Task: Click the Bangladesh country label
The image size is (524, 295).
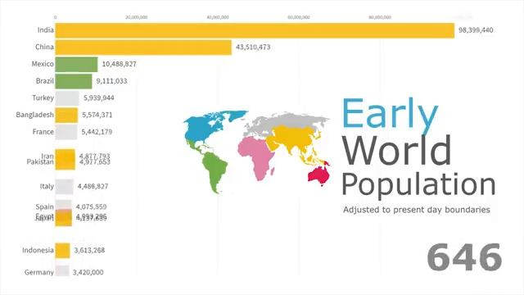Action: pyautogui.click(x=34, y=115)
